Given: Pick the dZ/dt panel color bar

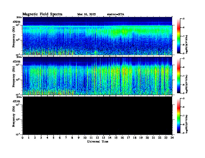Looking at the screenshot, I should point(179,116).
